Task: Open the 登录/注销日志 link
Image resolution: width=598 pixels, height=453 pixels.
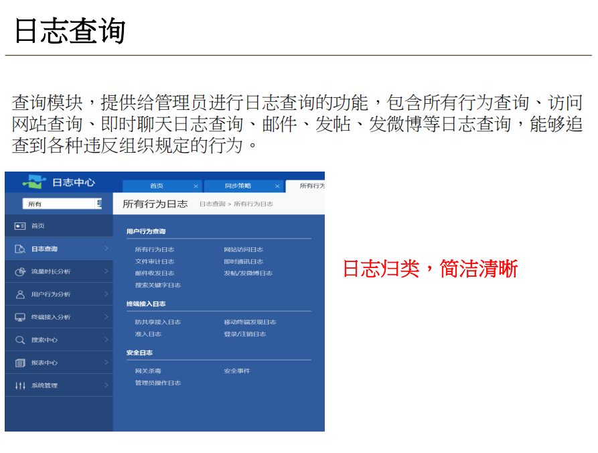Action: pyautogui.click(x=245, y=334)
